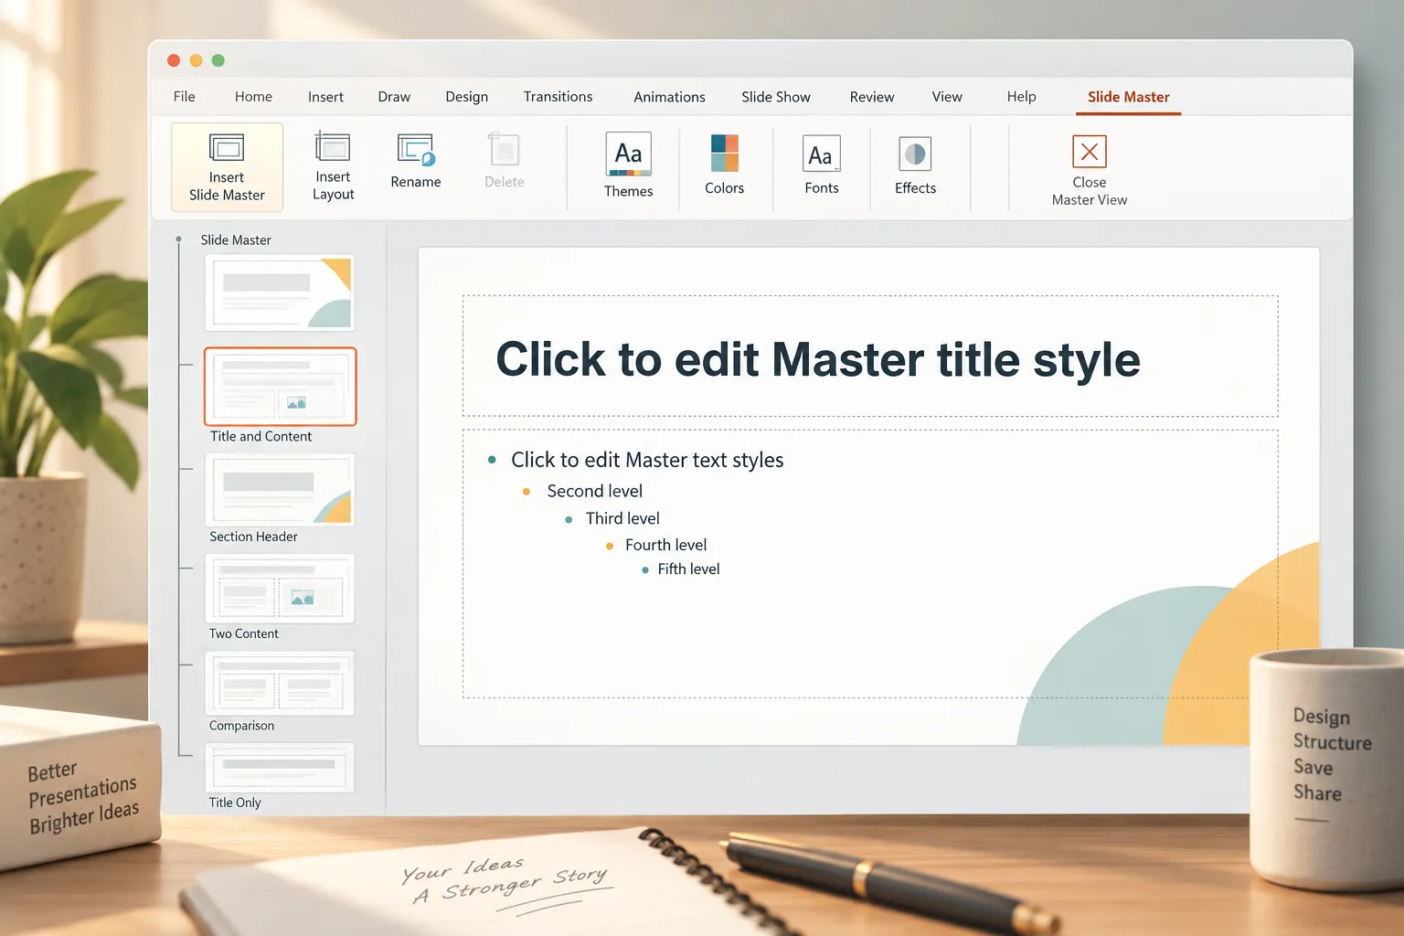Click the 'Two Content' label text
The height and width of the screenshot is (936, 1404).
pos(243,633)
